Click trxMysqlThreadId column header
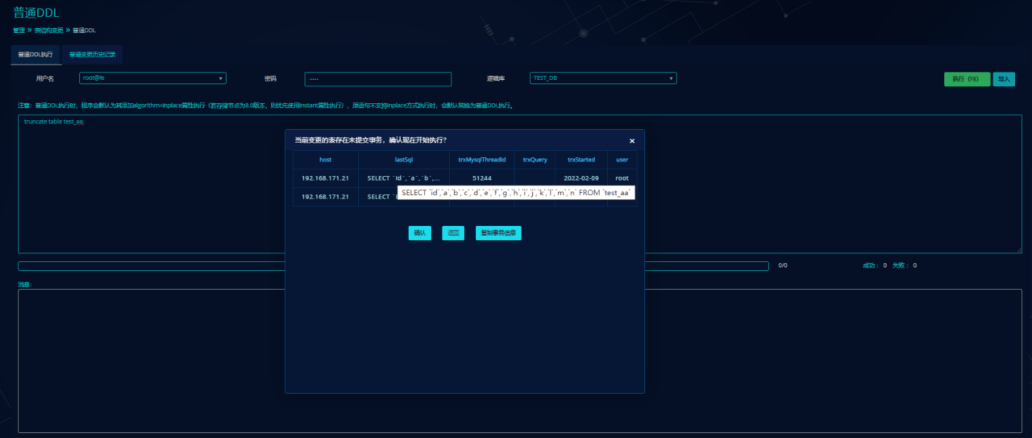Viewport: 1032px width, 438px height. coord(481,160)
